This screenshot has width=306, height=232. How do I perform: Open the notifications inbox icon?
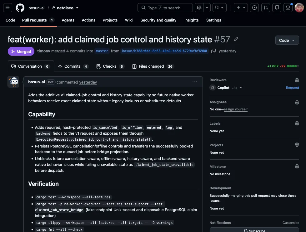(288, 7)
